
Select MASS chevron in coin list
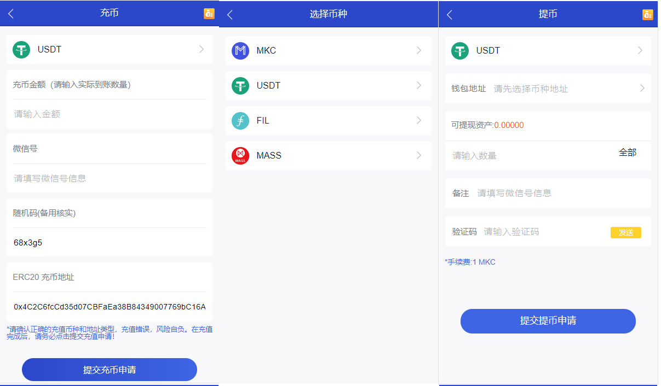point(419,156)
